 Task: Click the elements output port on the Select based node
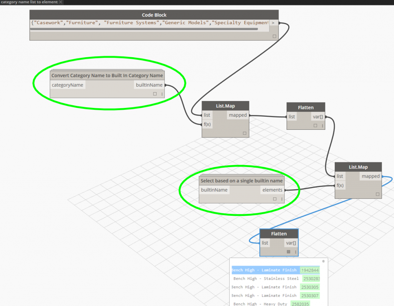(x=272, y=190)
